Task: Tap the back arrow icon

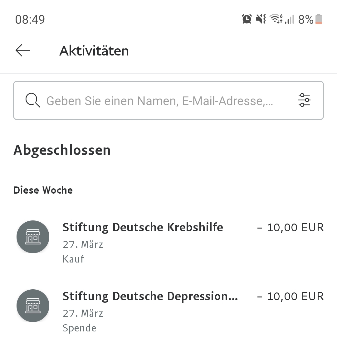Action: (23, 51)
